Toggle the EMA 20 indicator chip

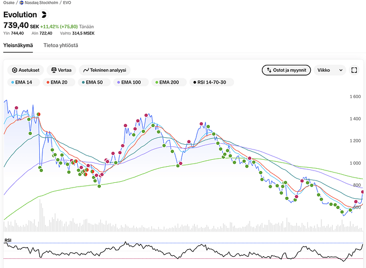tap(59, 82)
